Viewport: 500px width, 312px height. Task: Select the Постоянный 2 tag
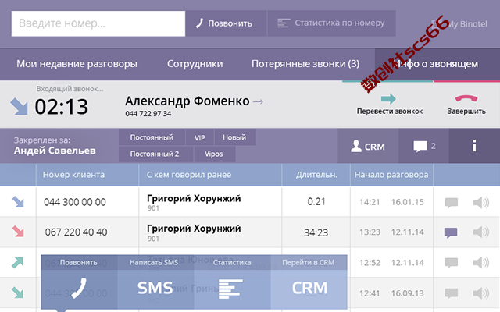pos(155,154)
